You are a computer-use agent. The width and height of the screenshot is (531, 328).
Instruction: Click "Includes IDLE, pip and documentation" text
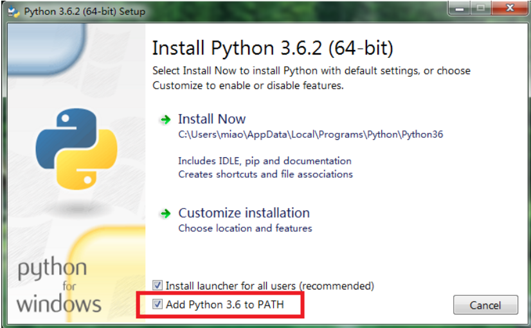[x=265, y=161]
